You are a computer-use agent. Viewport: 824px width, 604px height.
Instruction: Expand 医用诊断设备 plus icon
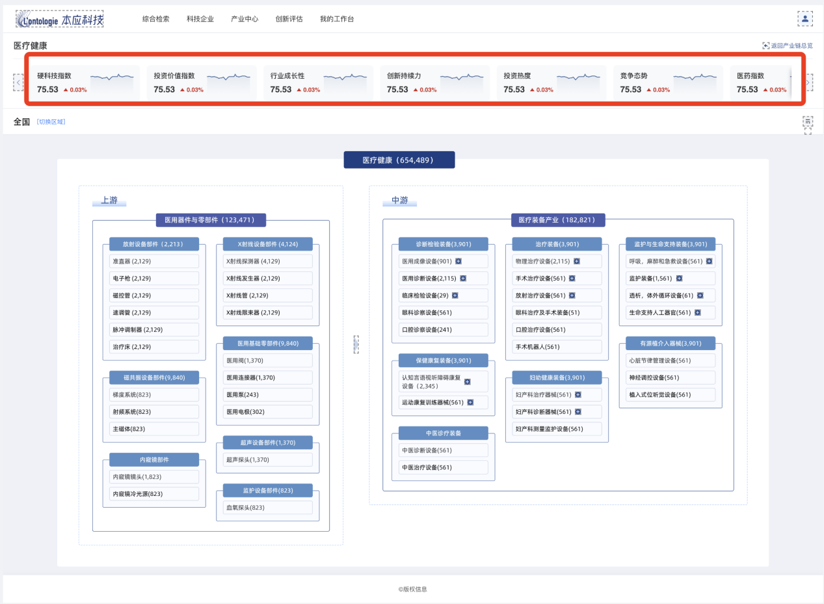pos(463,278)
